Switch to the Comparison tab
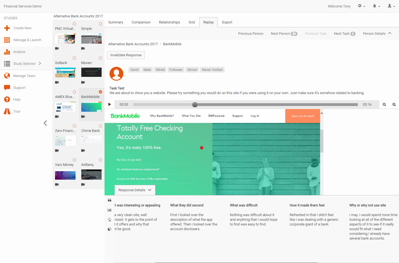The width and height of the screenshot is (399, 263). [141, 22]
